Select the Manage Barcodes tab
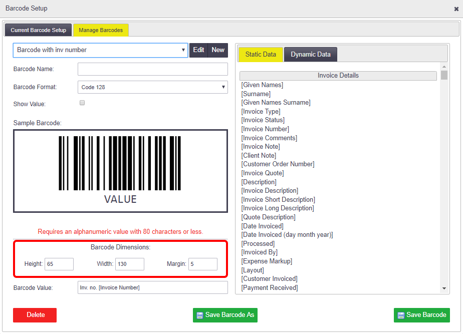 101,30
